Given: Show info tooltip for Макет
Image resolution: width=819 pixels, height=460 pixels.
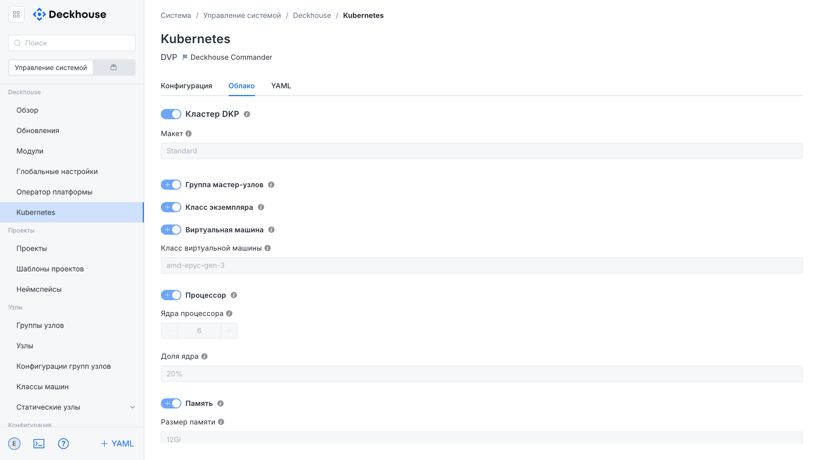Looking at the screenshot, I should [188, 133].
